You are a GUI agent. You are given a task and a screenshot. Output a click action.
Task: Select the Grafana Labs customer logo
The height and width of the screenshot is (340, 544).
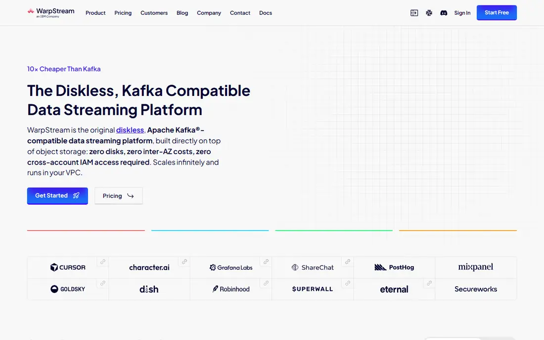[231, 267]
